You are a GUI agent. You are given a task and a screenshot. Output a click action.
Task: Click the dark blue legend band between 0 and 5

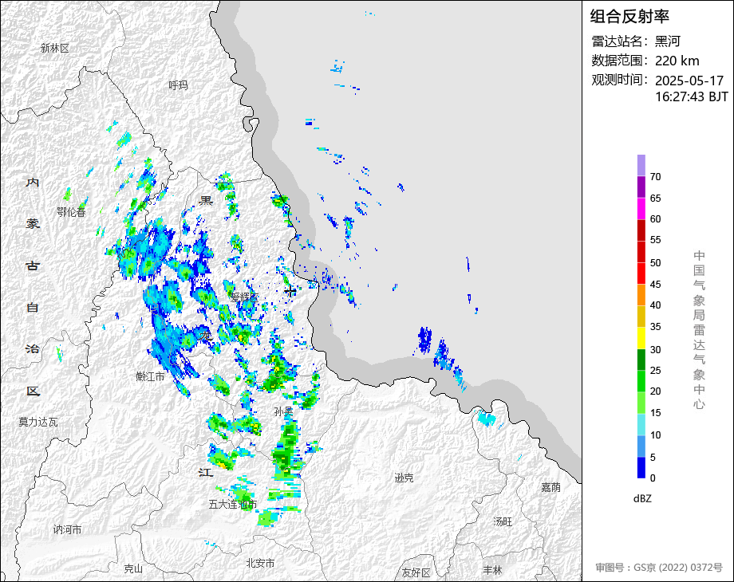(x=641, y=468)
